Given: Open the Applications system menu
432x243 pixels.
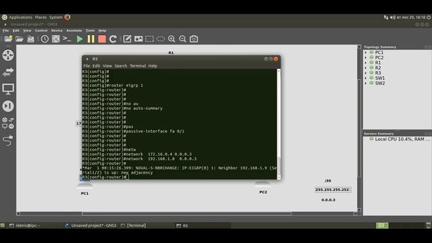Looking at the screenshot, I should click(20, 18).
